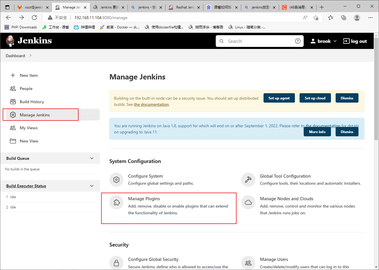
Task: Click the browser profile avatar
Action: 357,18
